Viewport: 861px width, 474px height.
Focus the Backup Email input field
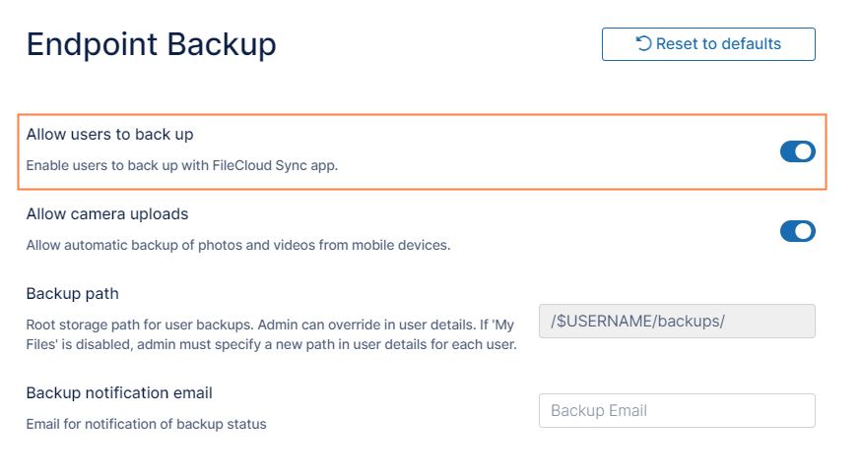point(677,410)
